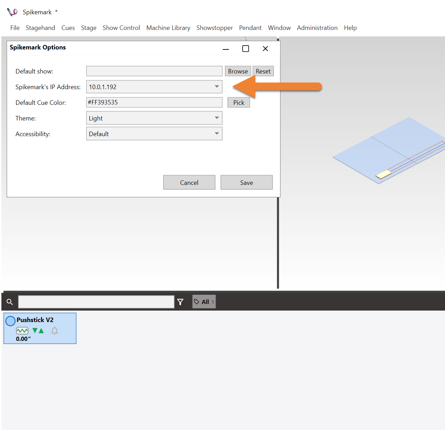Click the filter funnel icon

tap(180, 302)
